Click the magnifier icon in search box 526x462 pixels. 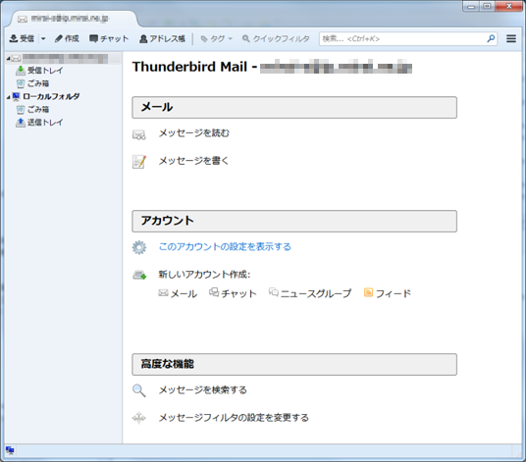[491, 38]
